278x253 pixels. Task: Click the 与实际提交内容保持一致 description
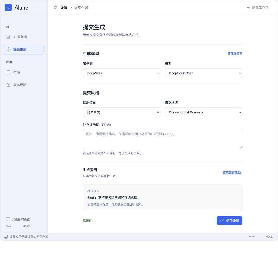100,176
